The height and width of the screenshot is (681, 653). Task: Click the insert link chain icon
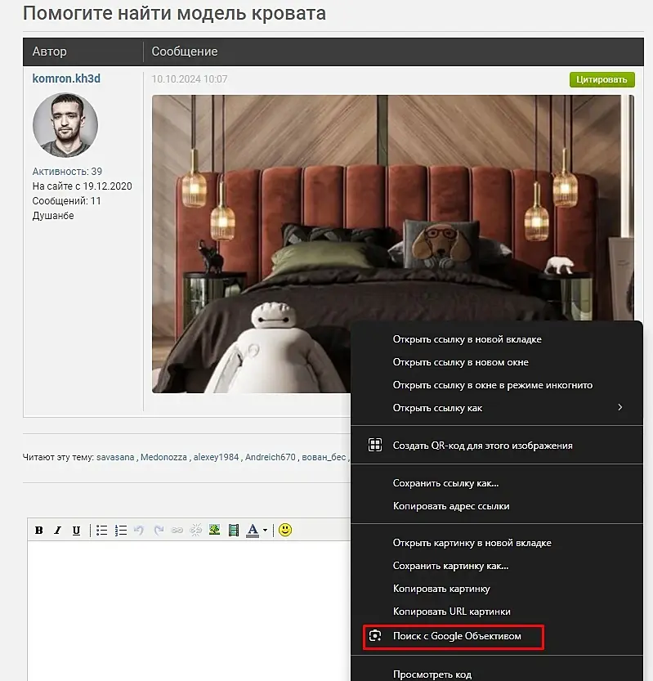177,530
